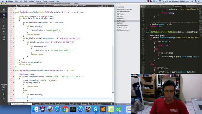Open Launchpad rocket icon in Dock

tap(50, 109)
